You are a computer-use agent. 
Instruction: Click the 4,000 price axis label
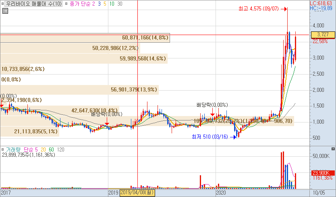tap(318, 26)
